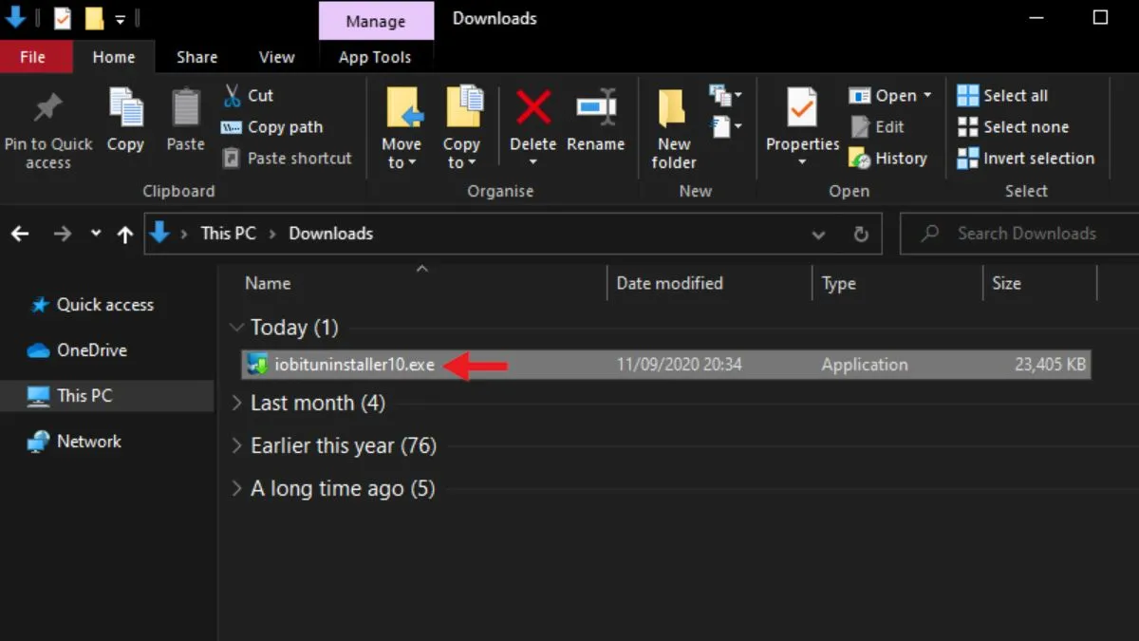This screenshot has height=641, width=1139.
Task: Click the Search Downloads input field
Action: coord(1025,233)
